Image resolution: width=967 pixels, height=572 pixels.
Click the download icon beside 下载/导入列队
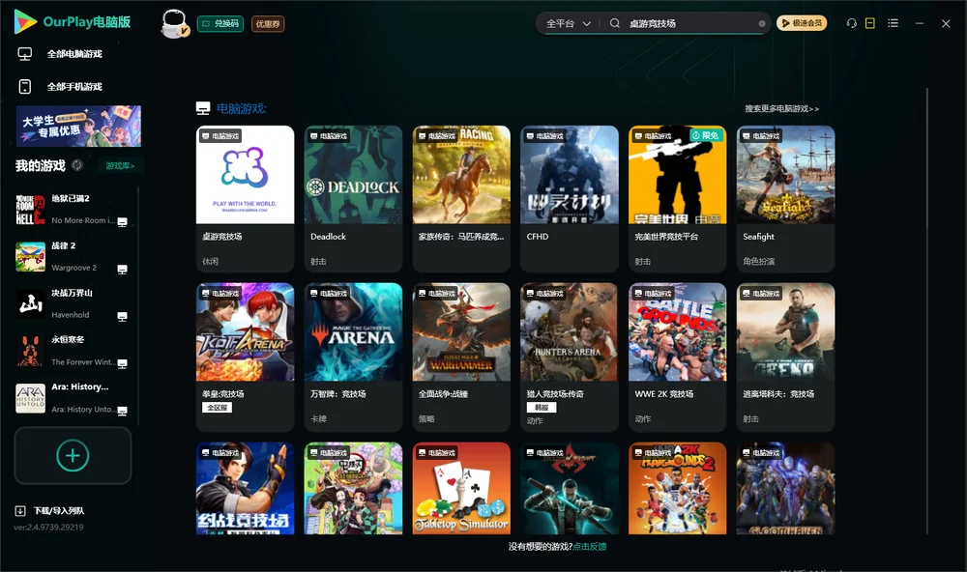pos(19,511)
